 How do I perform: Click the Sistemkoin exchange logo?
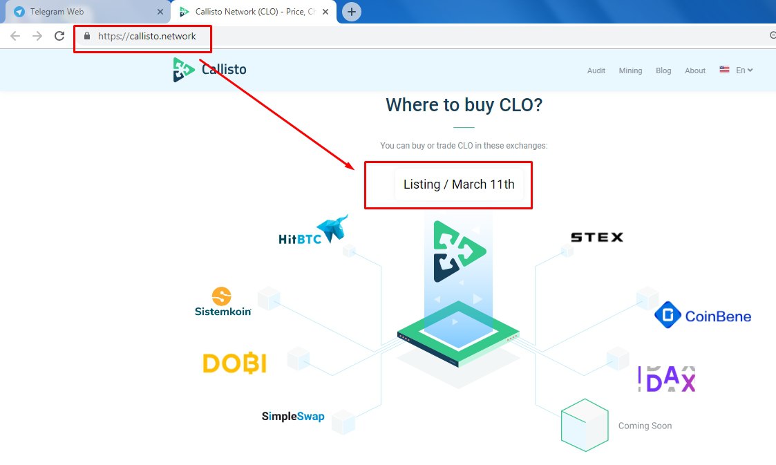coord(223,301)
